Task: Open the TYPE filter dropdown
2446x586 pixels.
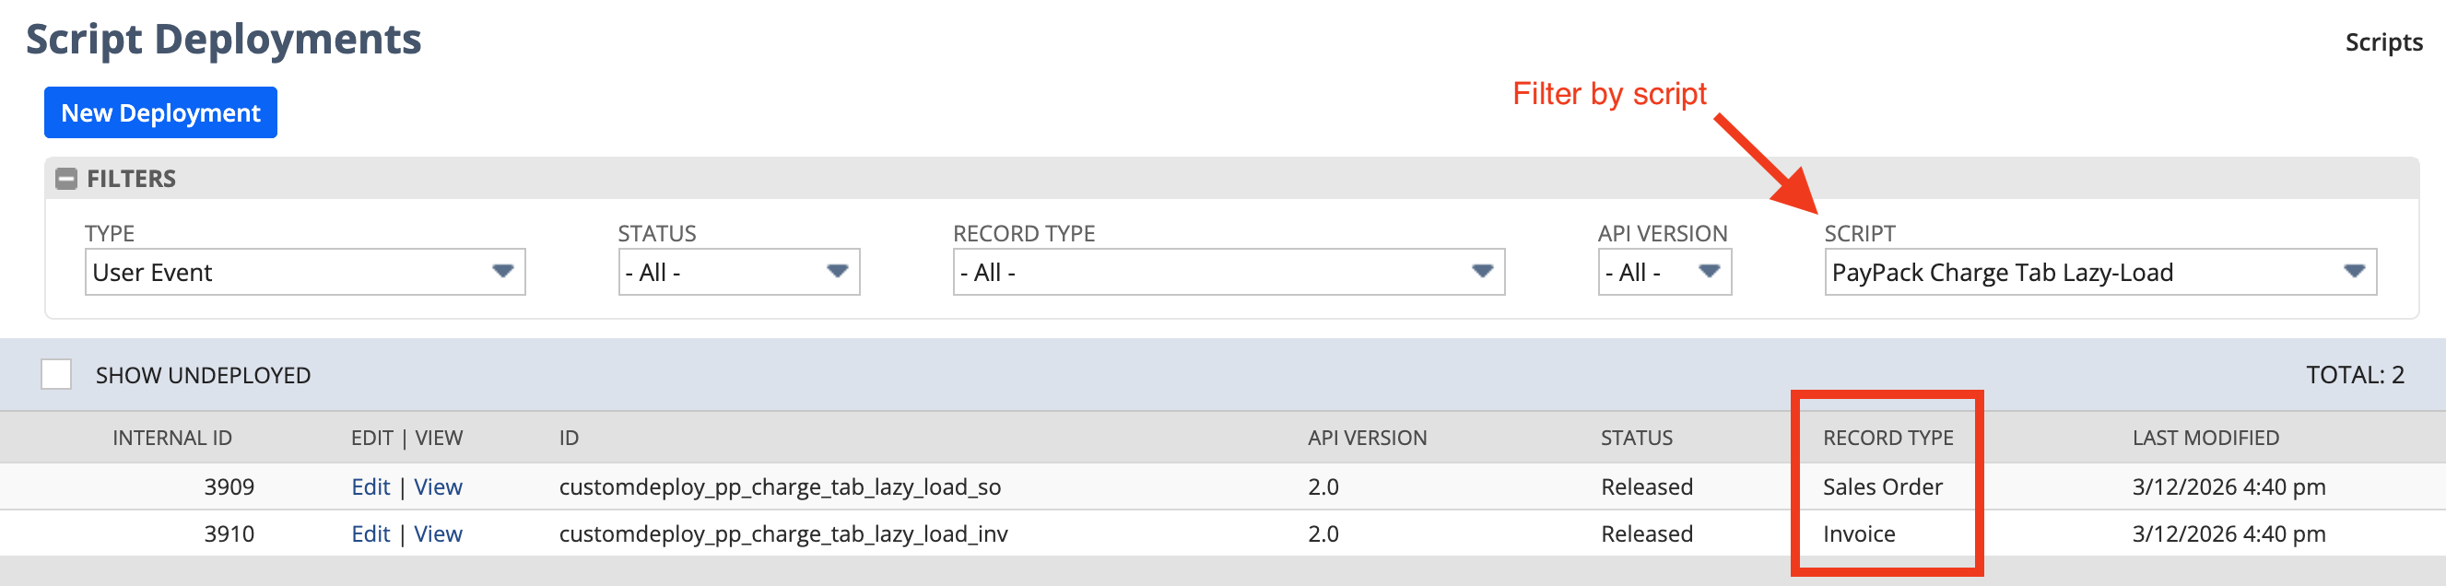Action: pos(505,273)
